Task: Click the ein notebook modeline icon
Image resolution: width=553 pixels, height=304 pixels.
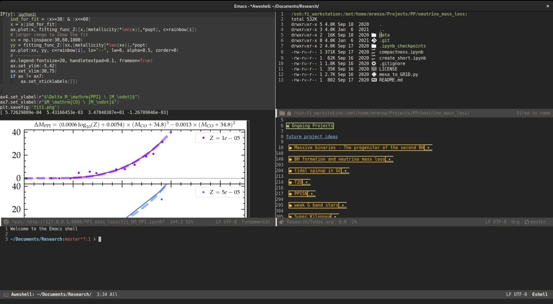Action: 6,222
